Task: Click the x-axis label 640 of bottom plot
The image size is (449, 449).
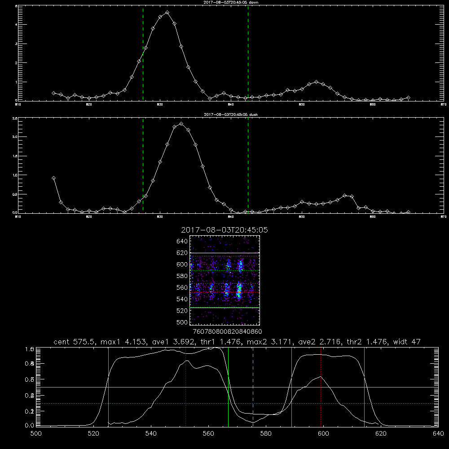Action: pyautogui.click(x=438, y=434)
